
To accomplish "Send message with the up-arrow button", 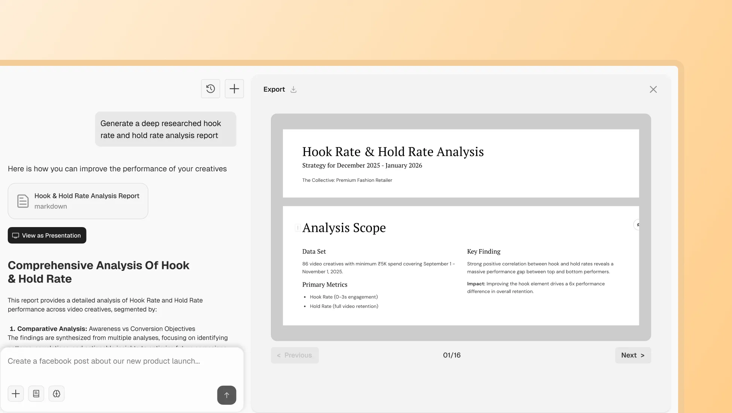I will point(226,395).
